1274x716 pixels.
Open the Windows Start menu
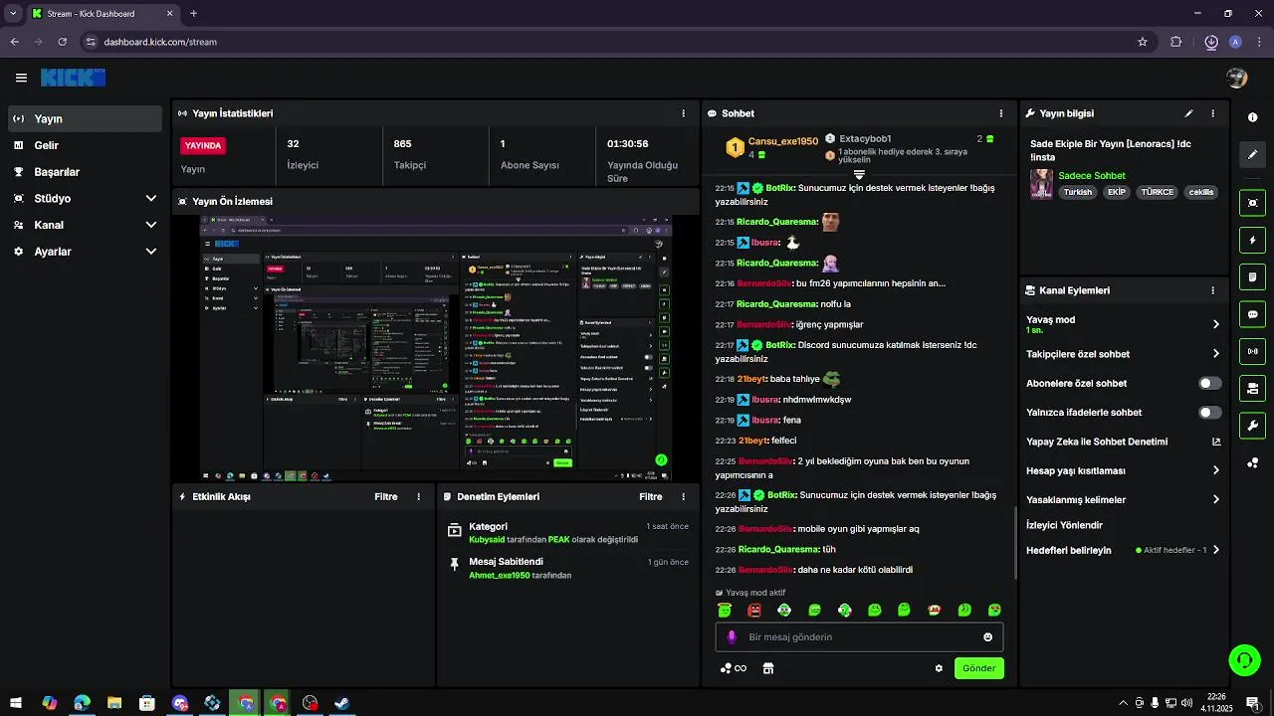16,703
